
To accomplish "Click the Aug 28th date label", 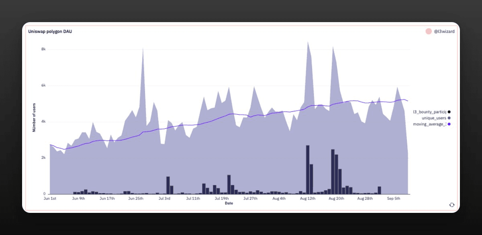I will click(x=364, y=198).
